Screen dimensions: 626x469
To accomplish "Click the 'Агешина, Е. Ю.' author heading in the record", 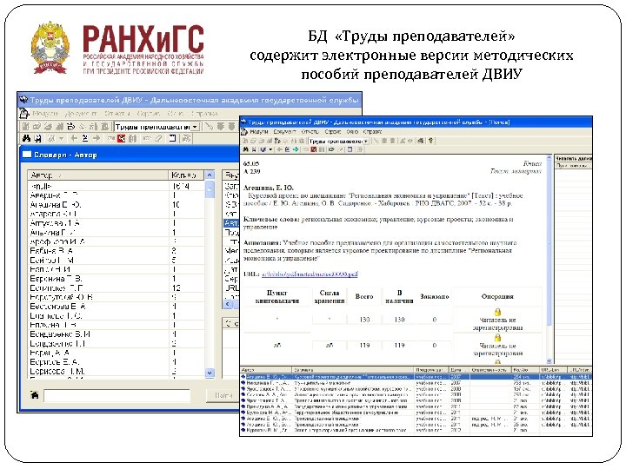I will (x=269, y=188).
